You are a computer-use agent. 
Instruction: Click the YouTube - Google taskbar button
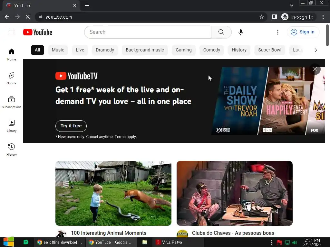pyautogui.click(x=111, y=242)
